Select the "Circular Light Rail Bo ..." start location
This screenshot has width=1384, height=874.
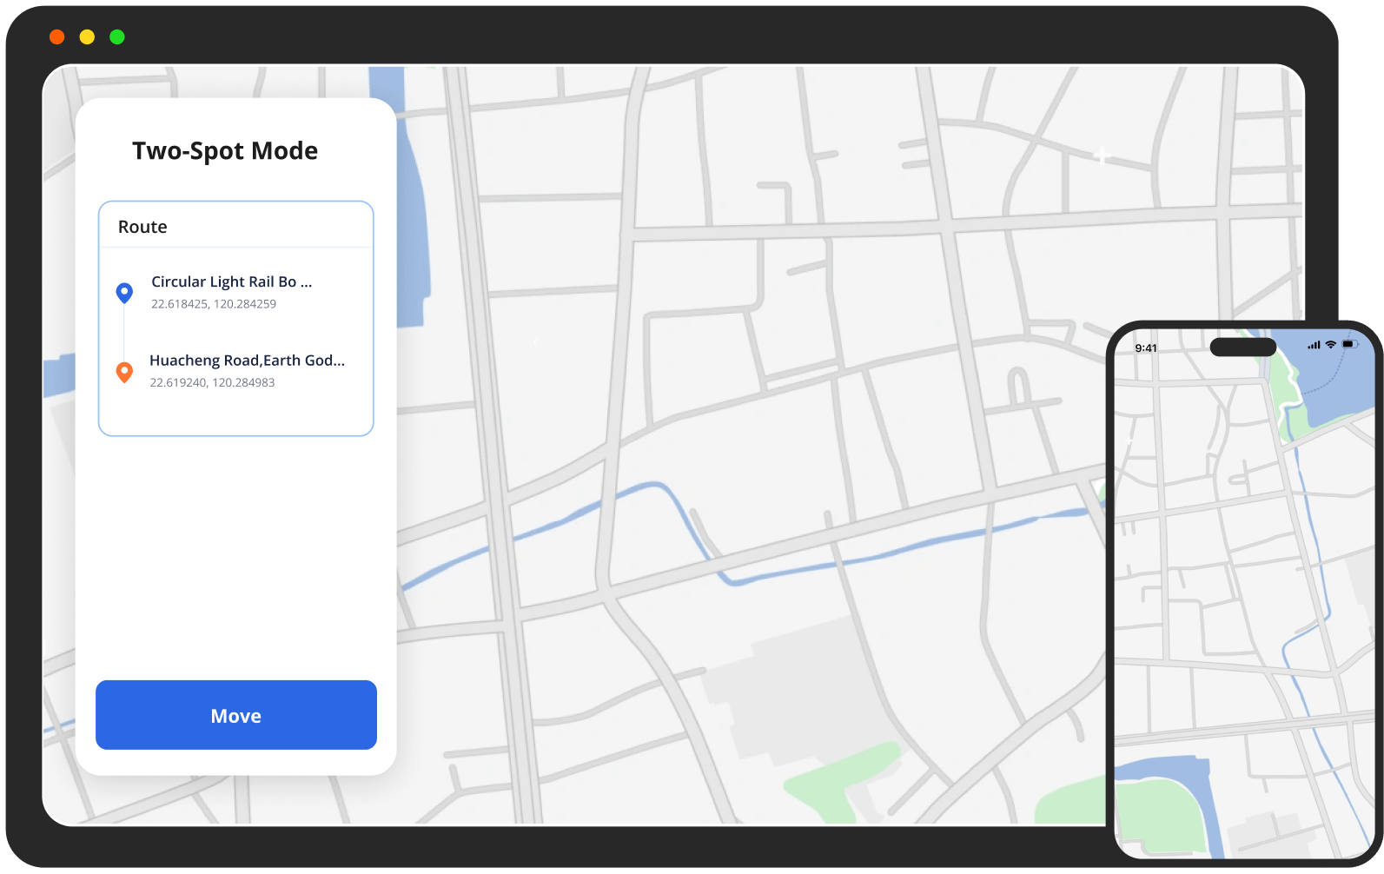pyautogui.click(x=231, y=282)
